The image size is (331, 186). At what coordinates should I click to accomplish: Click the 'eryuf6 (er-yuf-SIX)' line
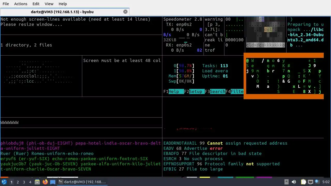[74, 159]
